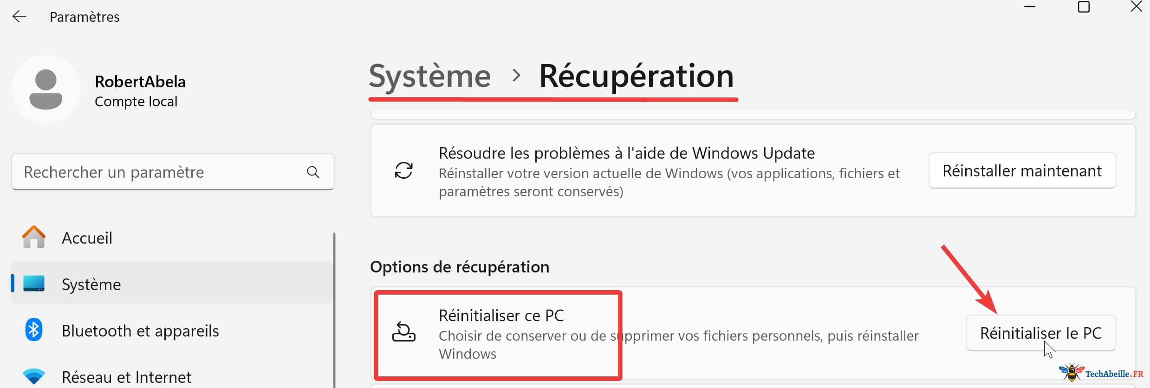Click the sidebar vertical scrollbar
The width and height of the screenshot is (1150, 388).
pos(334,306)
